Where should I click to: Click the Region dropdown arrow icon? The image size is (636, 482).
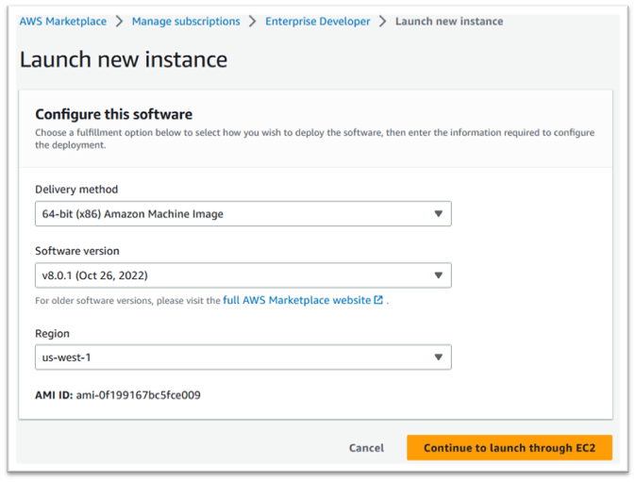(438, 357)
